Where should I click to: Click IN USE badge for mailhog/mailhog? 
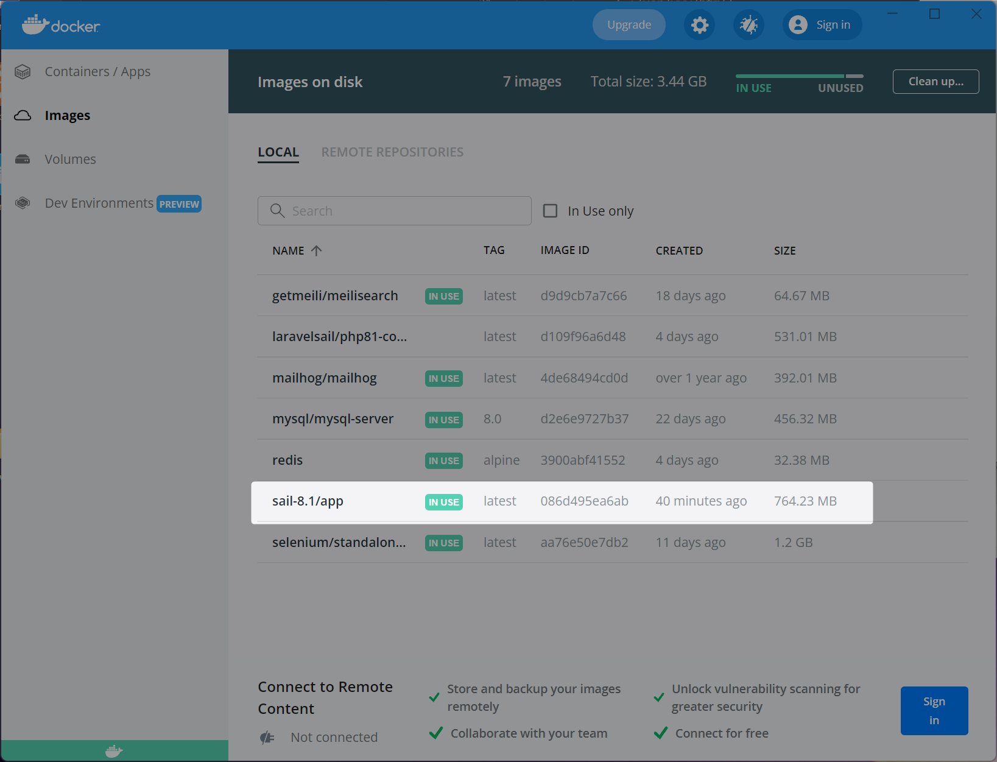[444, 379]
